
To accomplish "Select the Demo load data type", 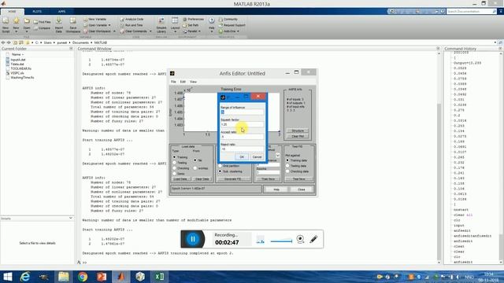I will [175, 174].
